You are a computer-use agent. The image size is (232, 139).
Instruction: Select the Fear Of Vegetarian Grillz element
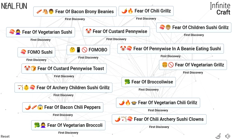[193, 65]
